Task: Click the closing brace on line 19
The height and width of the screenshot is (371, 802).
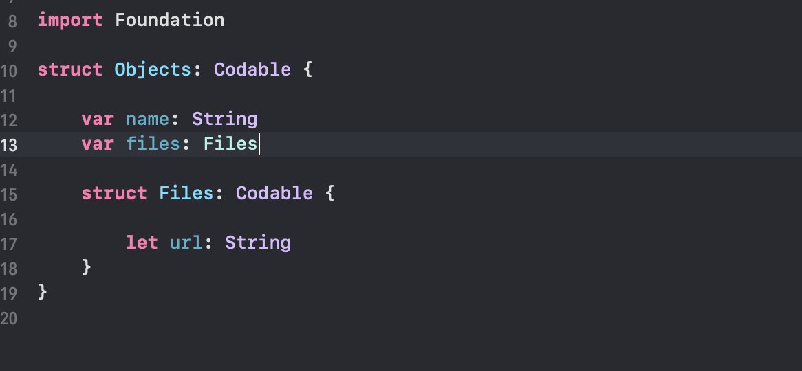Action: pyautogui.click(x=43, y=292)
